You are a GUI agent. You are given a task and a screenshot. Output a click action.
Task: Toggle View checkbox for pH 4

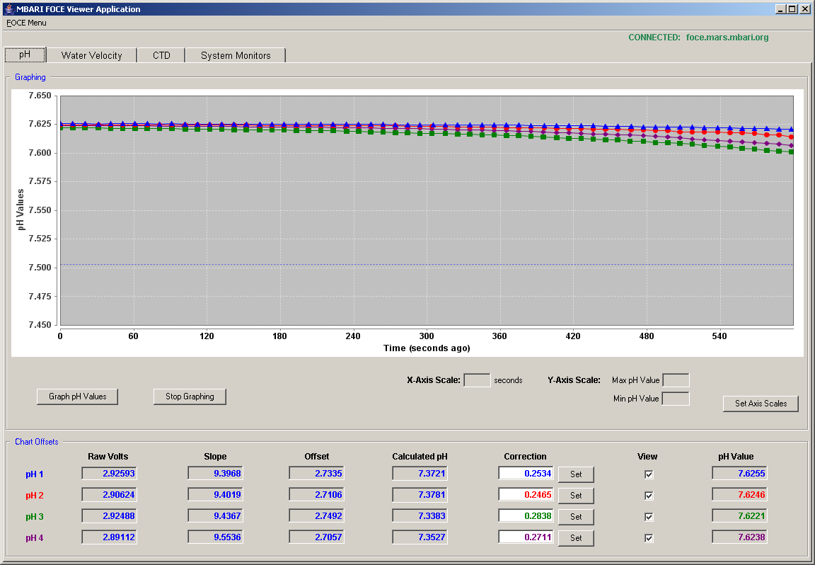click(x=648, y=538)
